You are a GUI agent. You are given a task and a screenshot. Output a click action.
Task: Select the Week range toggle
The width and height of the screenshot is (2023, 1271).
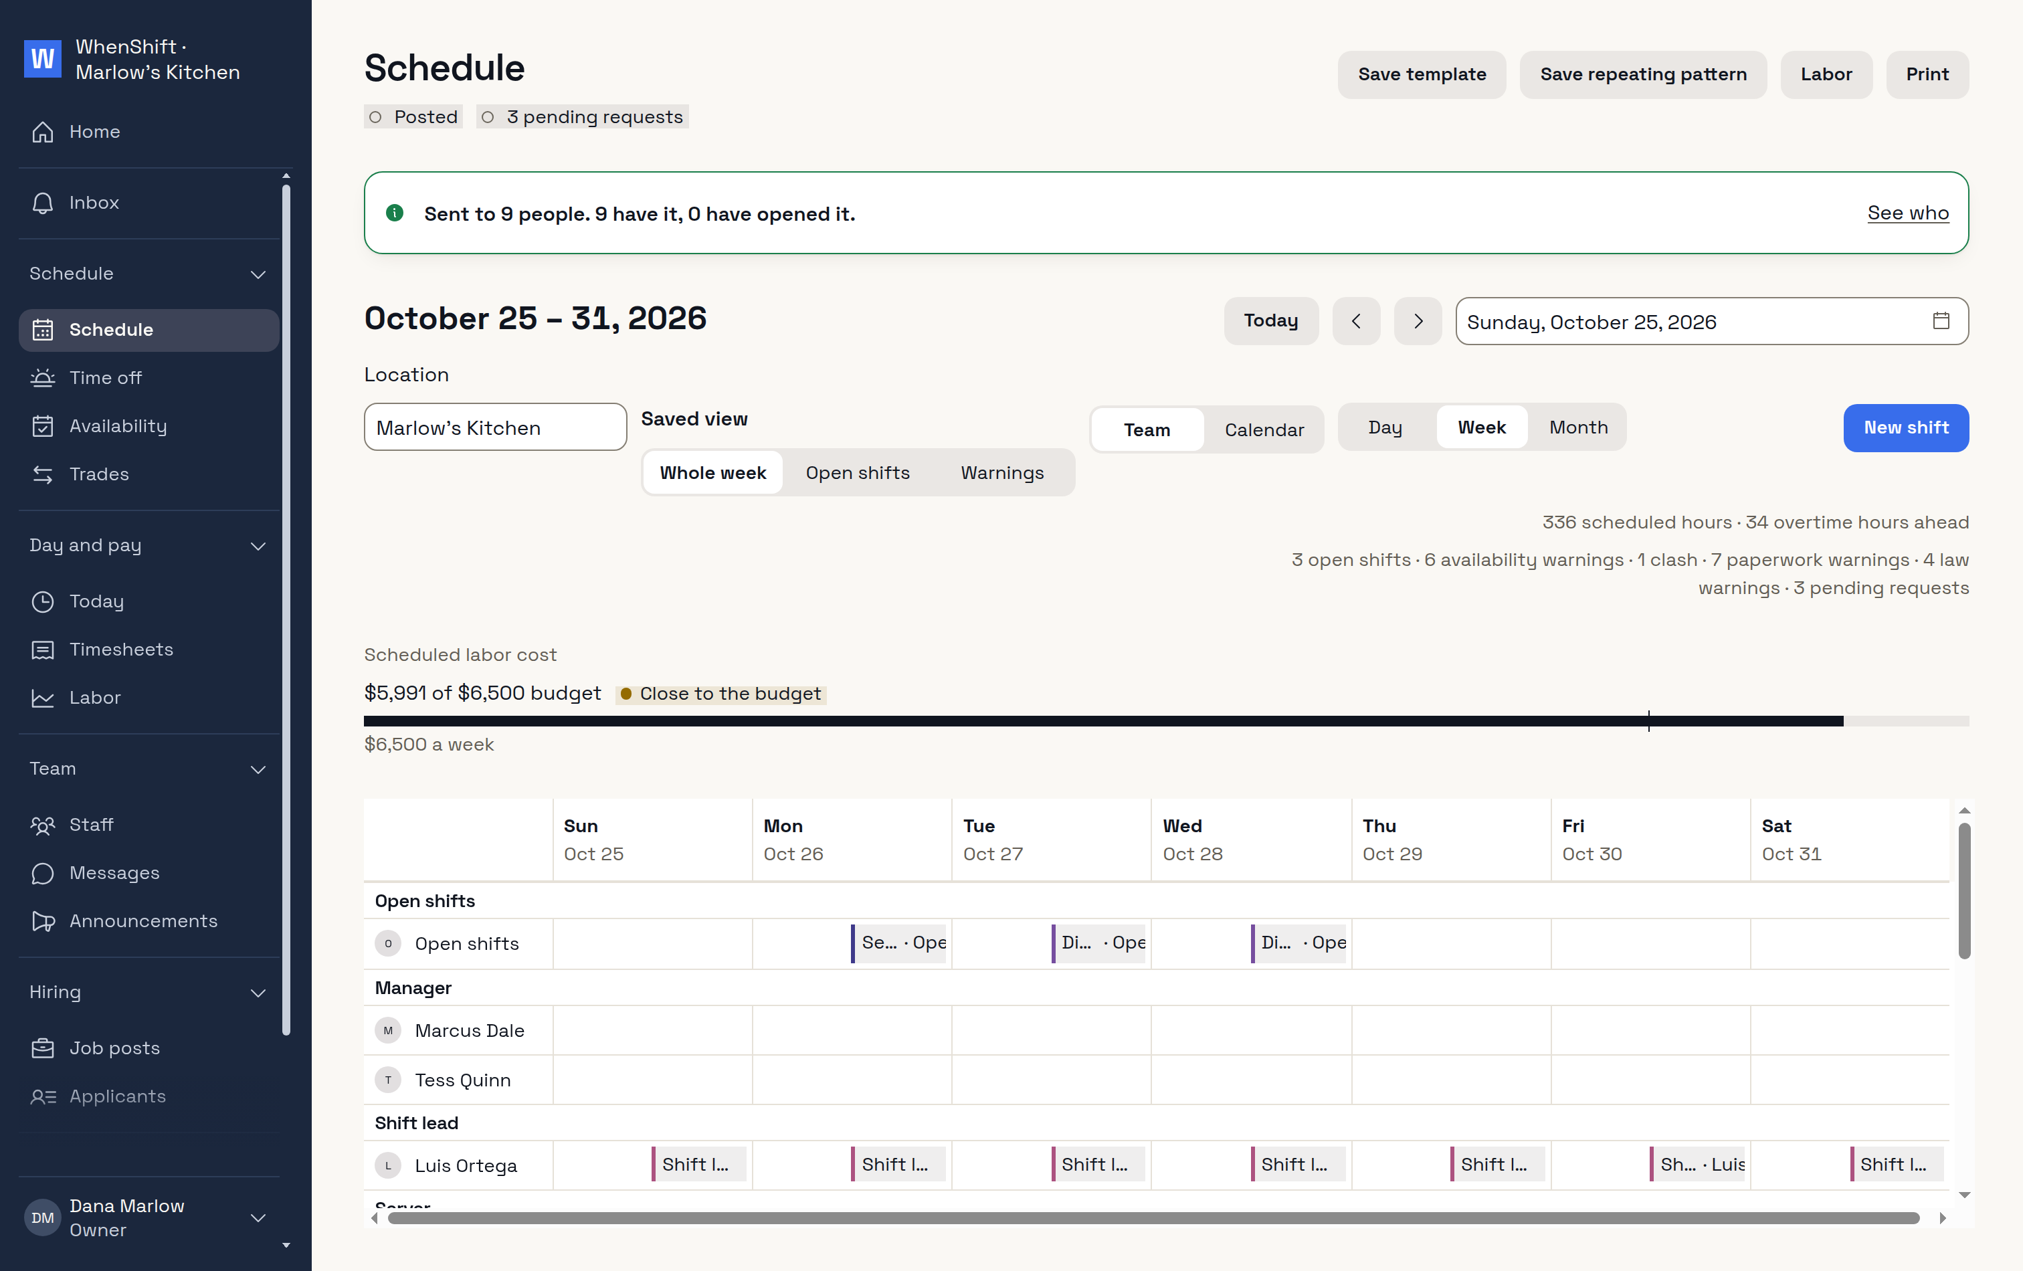1481,427
